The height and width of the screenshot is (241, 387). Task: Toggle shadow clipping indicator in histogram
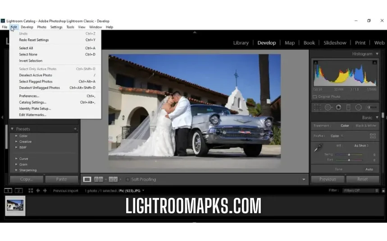tap(316, 63)
